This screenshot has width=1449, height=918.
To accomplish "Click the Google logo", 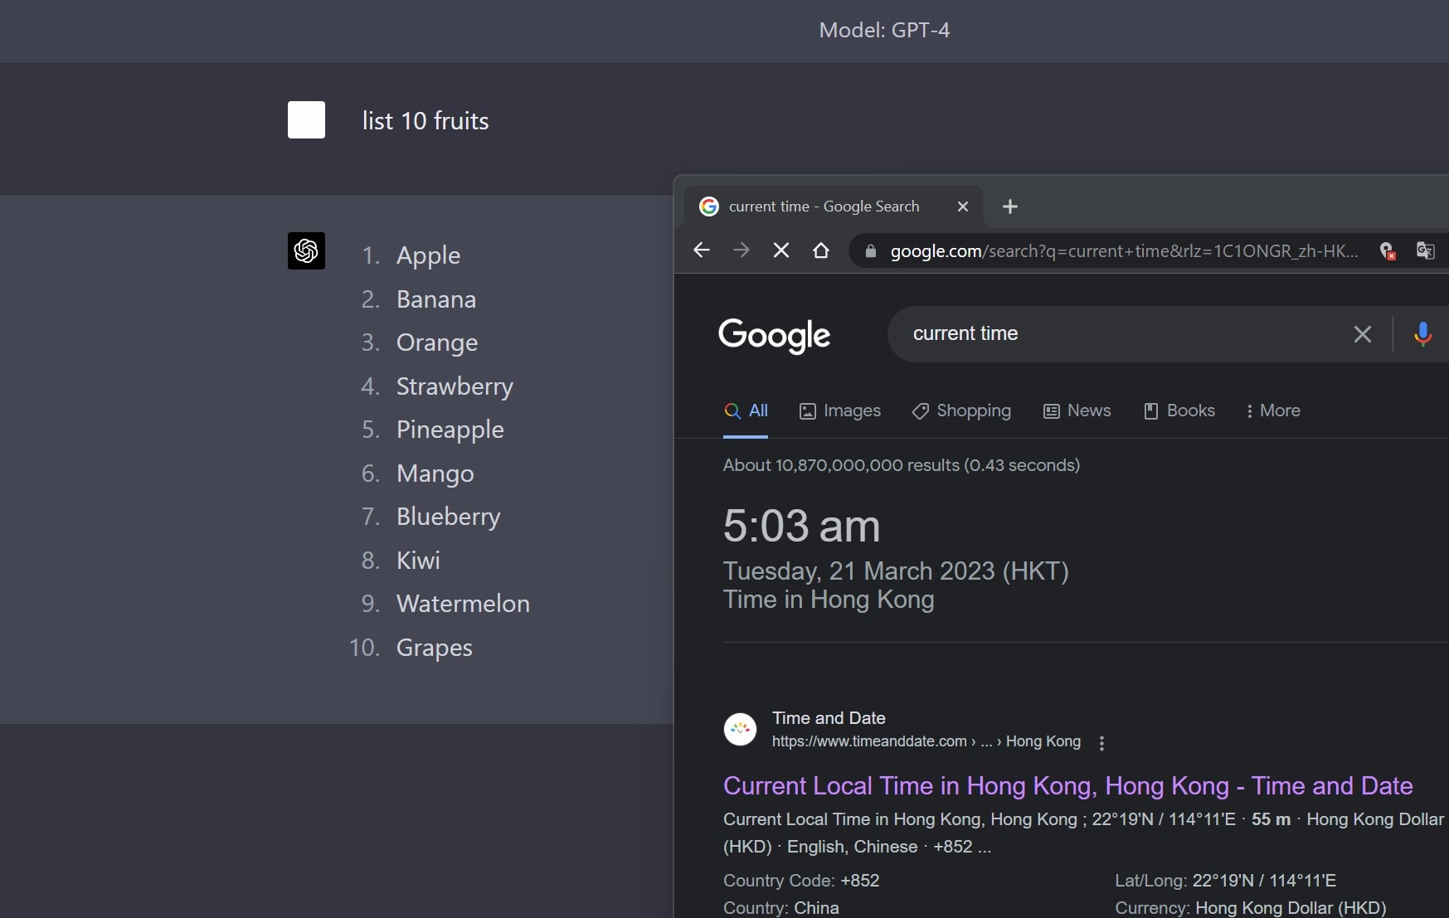I will pos(774,335).
